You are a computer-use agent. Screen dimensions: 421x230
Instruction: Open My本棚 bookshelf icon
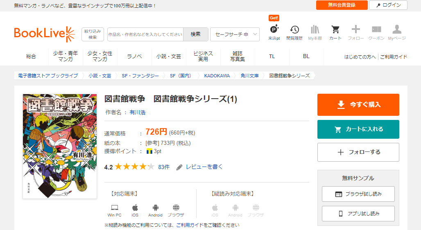[315, 32]
